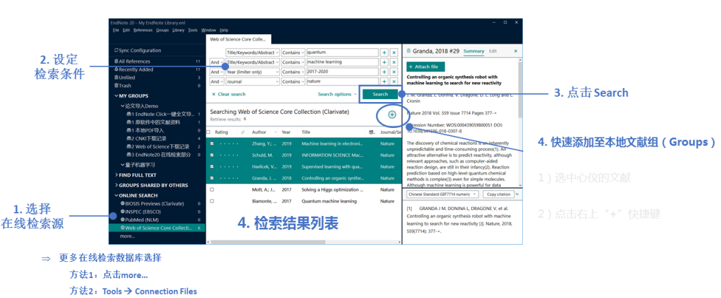
Task: Click the paperclip attachment column header
Action: click(x=243, y=132)
